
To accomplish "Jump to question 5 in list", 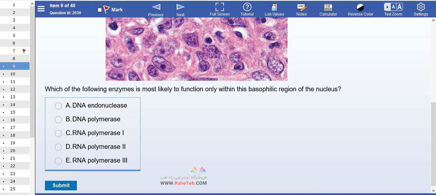I will point(15,36).
